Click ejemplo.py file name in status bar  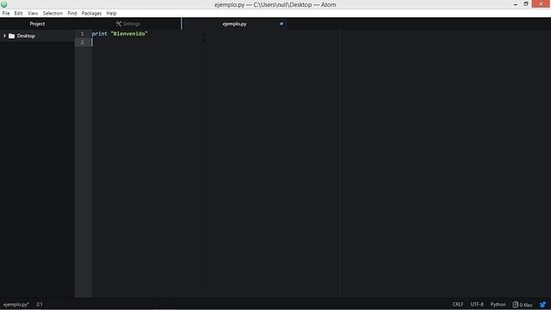(x=16, y=304)
